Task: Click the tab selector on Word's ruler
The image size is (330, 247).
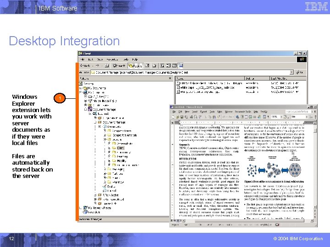Action: tap(173, 122)
